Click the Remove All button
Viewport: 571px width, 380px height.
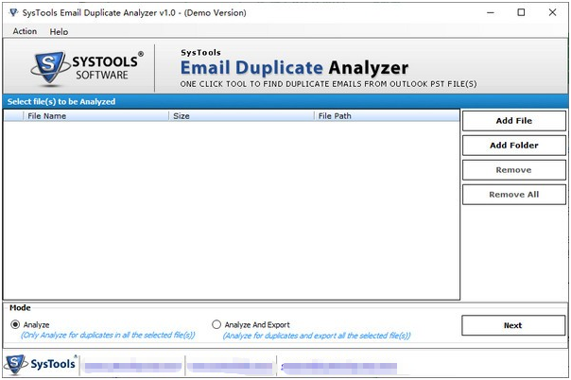(x=514, y=195)
